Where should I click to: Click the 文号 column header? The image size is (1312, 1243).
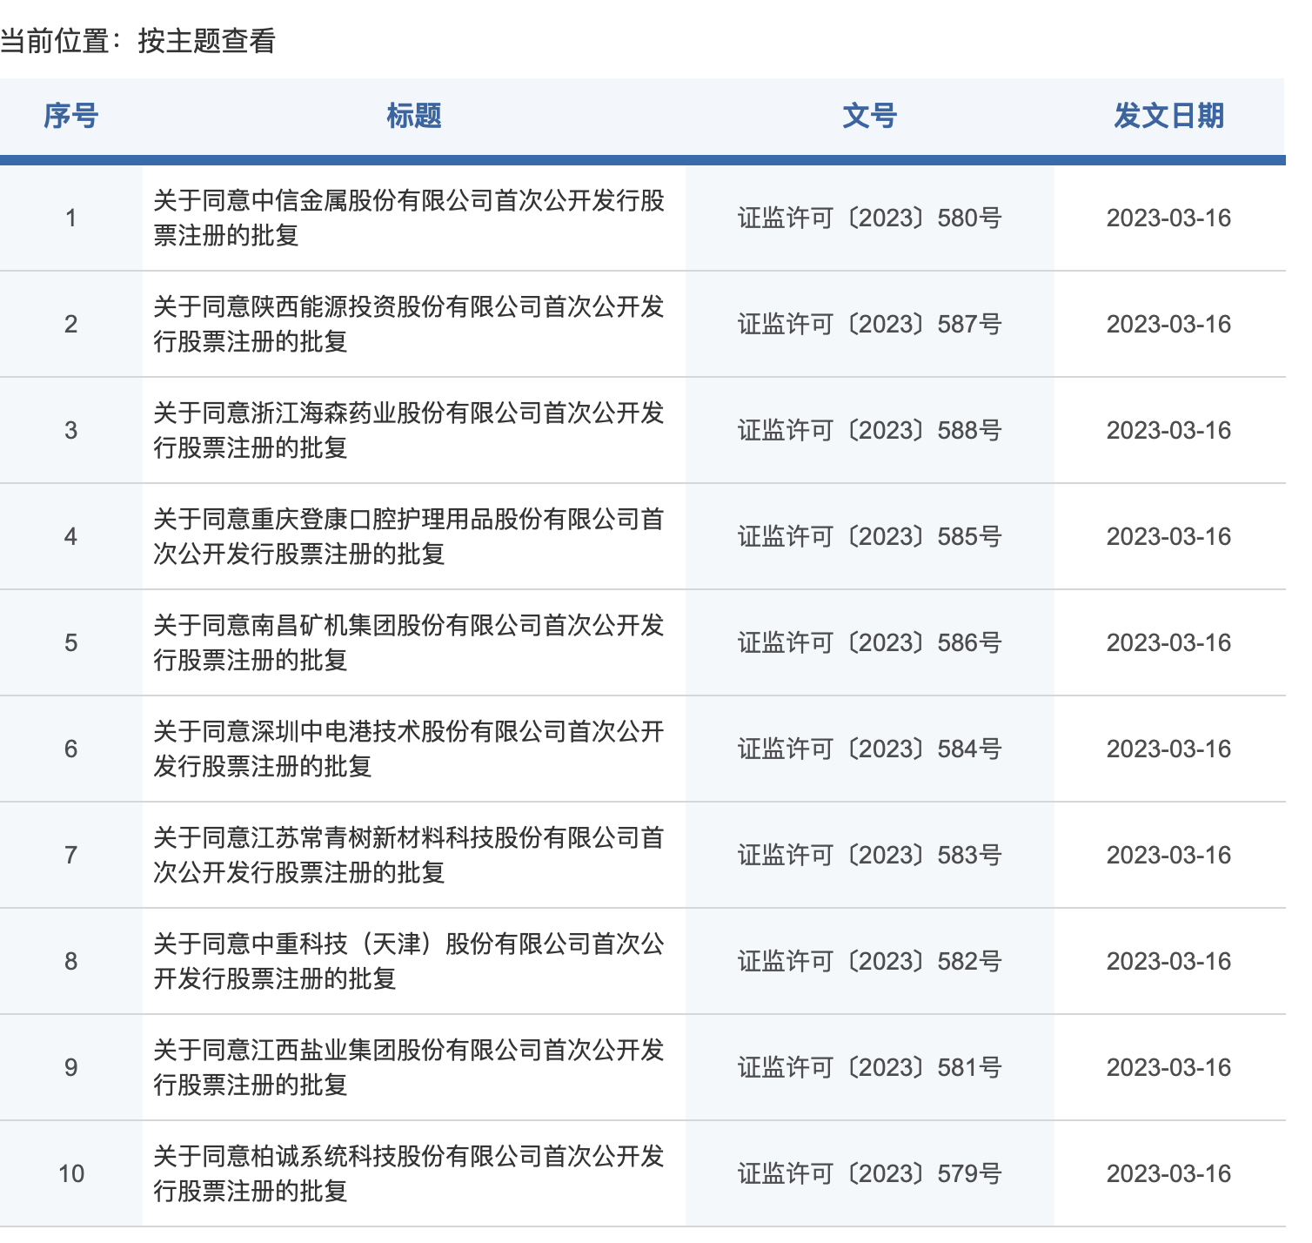[x=869, y=116]
